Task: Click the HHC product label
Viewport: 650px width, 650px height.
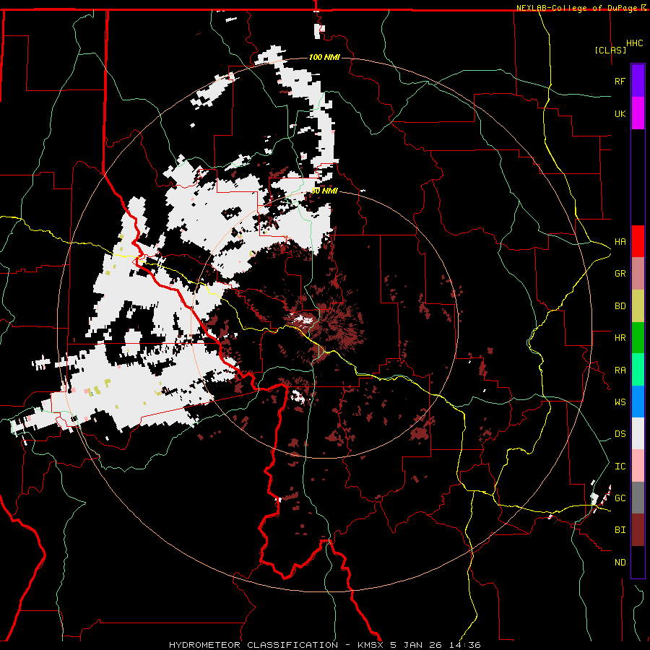Action: [634, 43]
